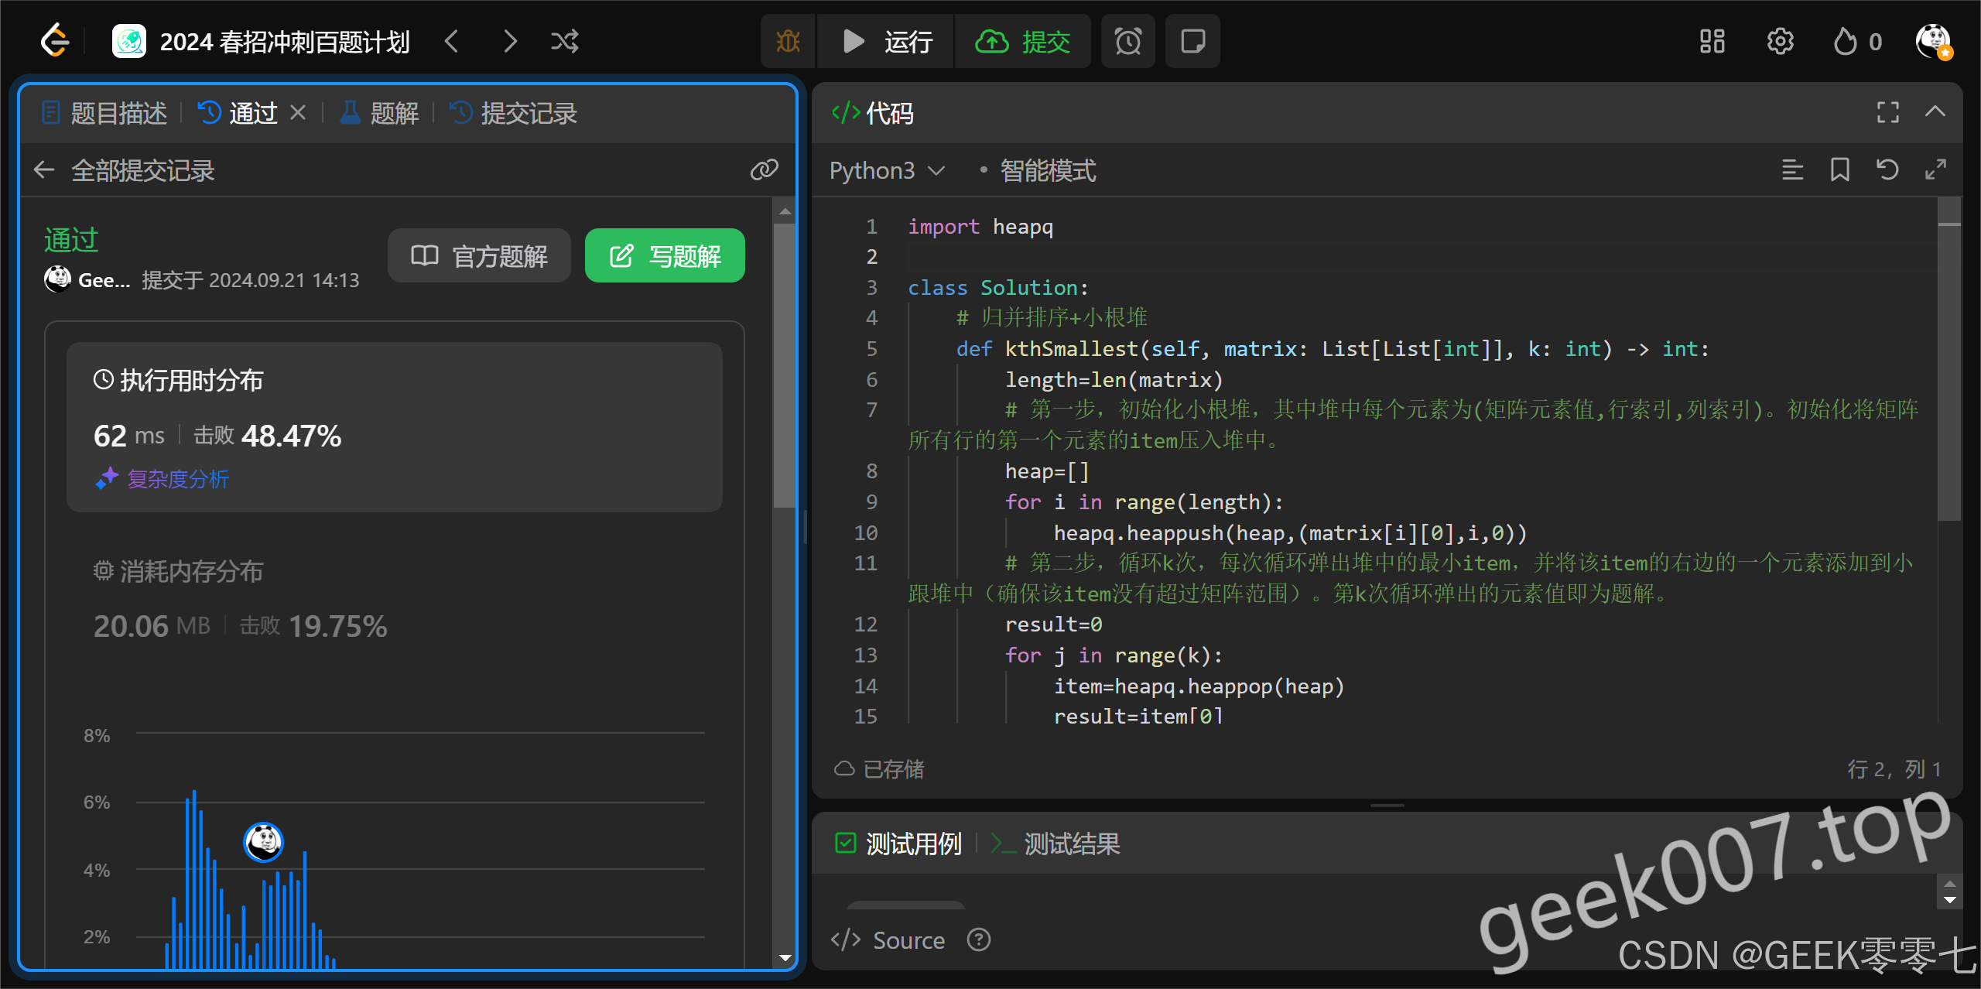Toggle 智能模式 smart mode
This screenshot has height=989, width=1981.
1046,170
